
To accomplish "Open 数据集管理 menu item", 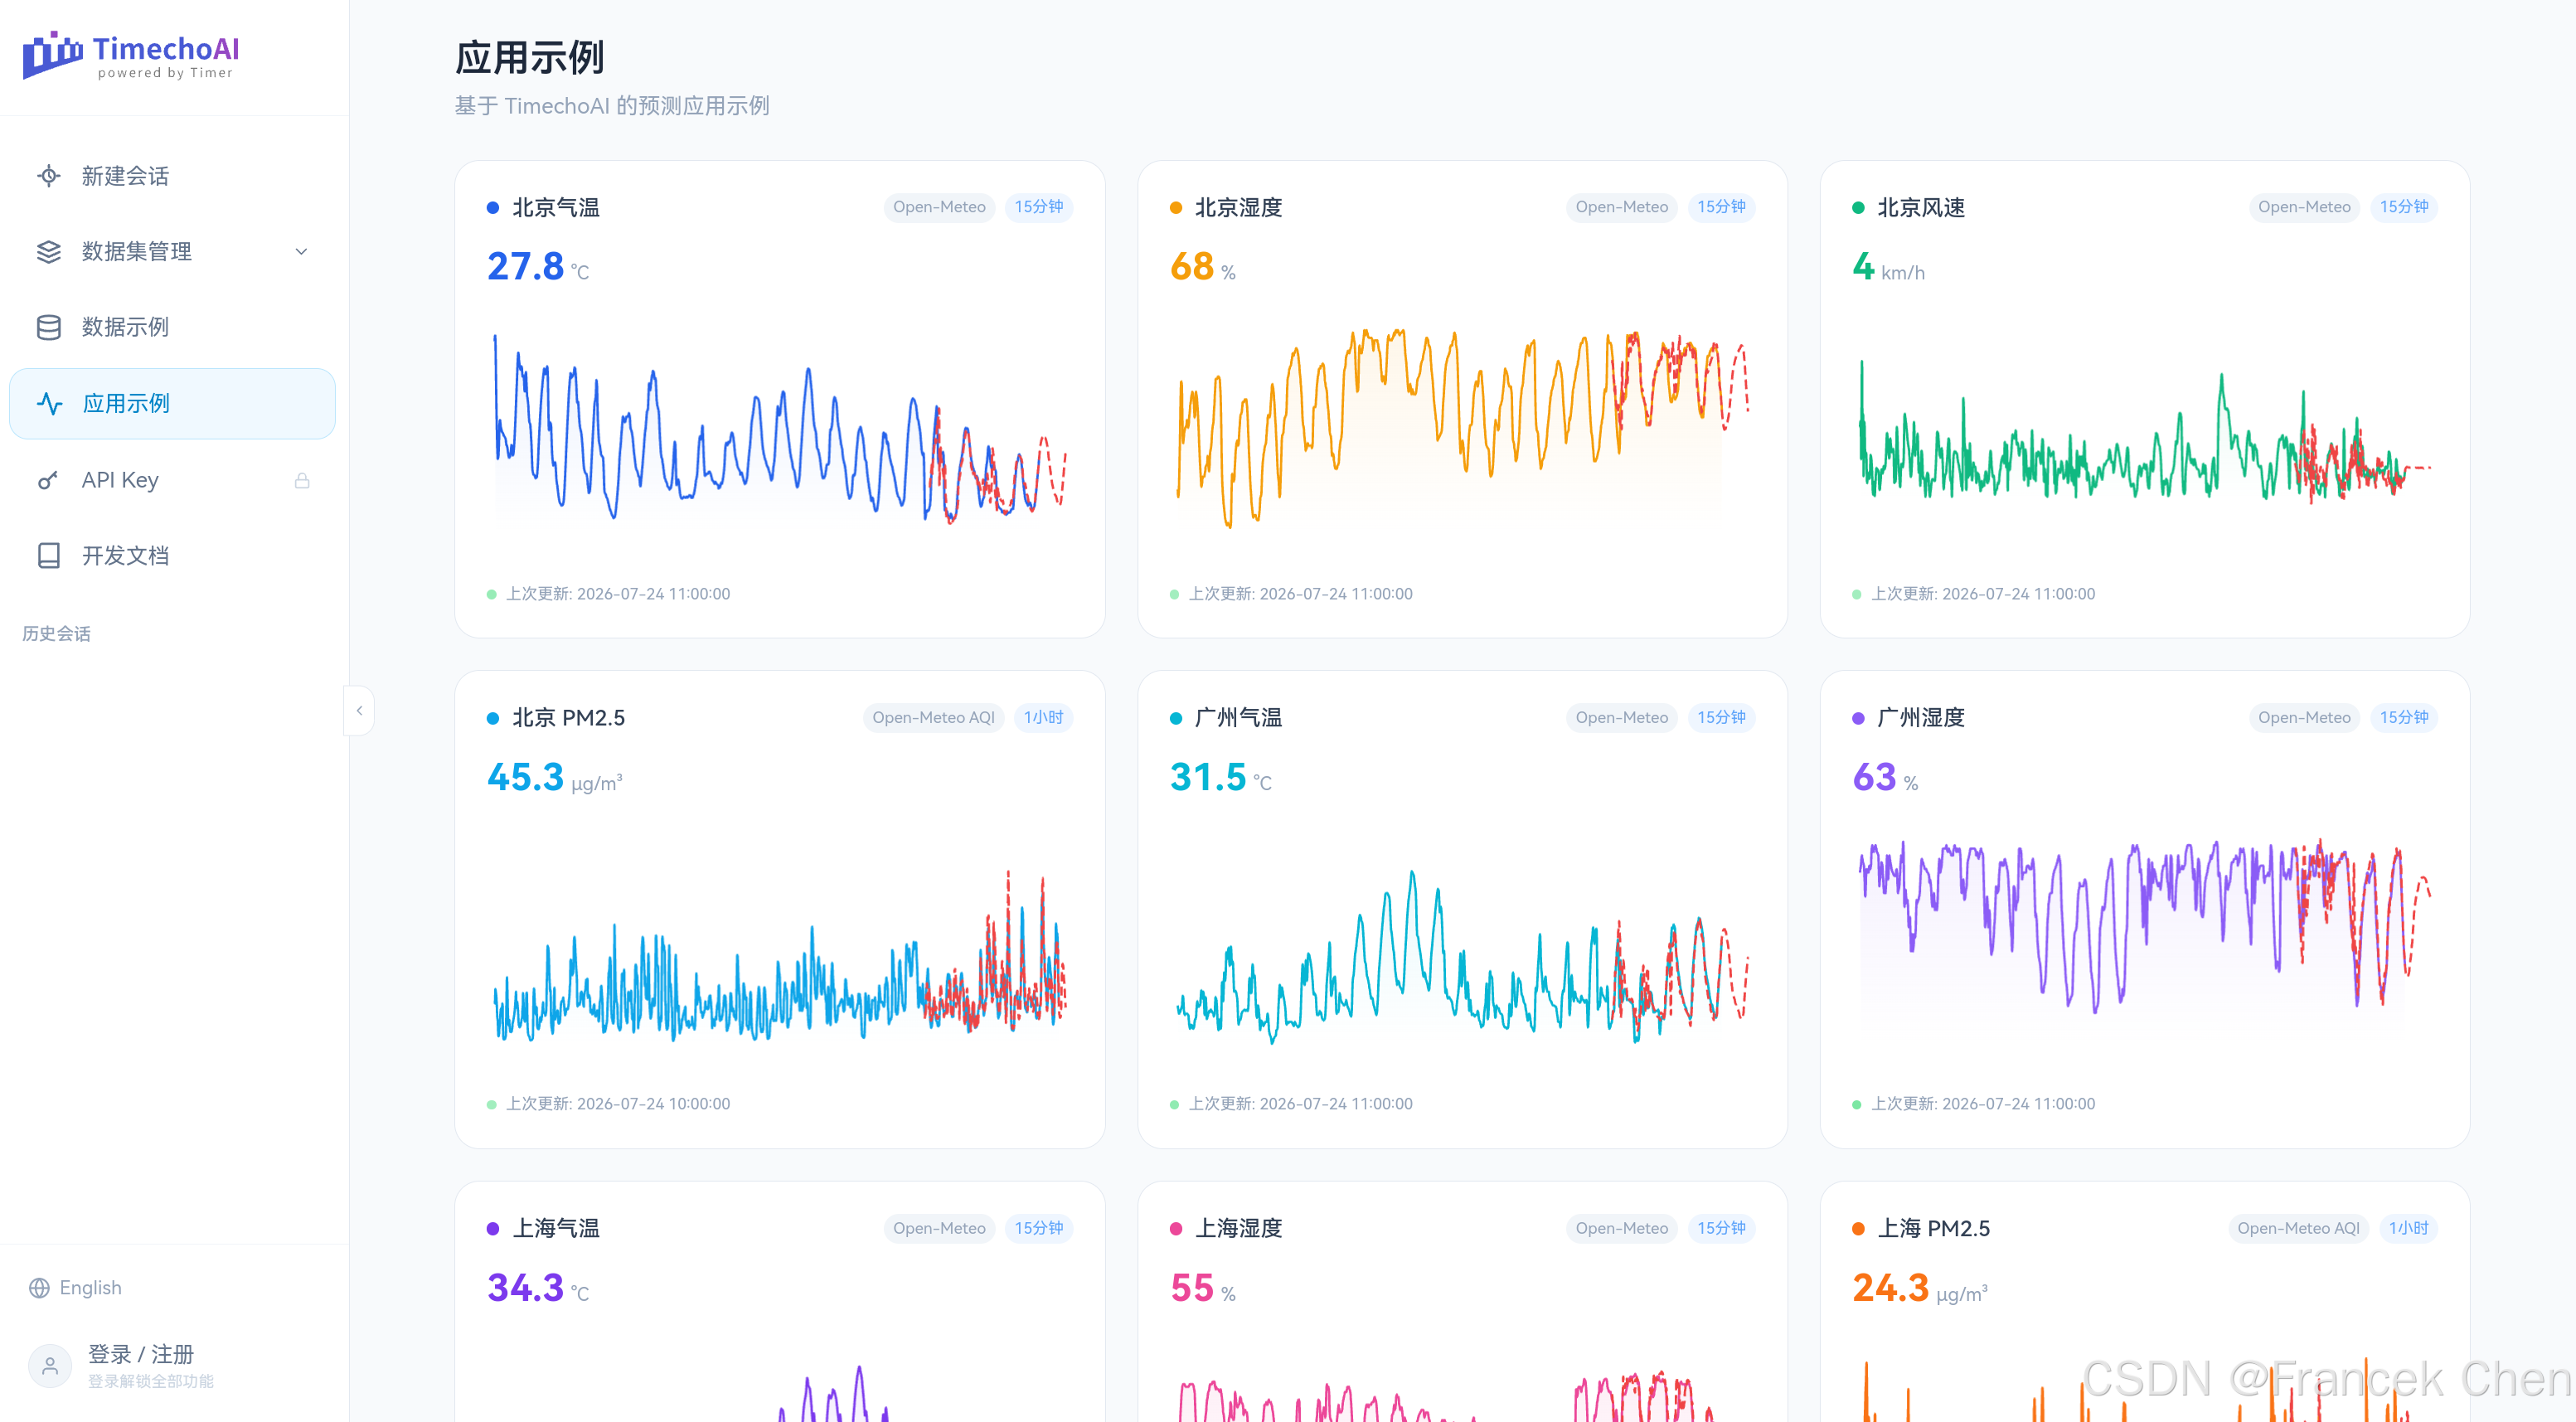I will [172, 252].
